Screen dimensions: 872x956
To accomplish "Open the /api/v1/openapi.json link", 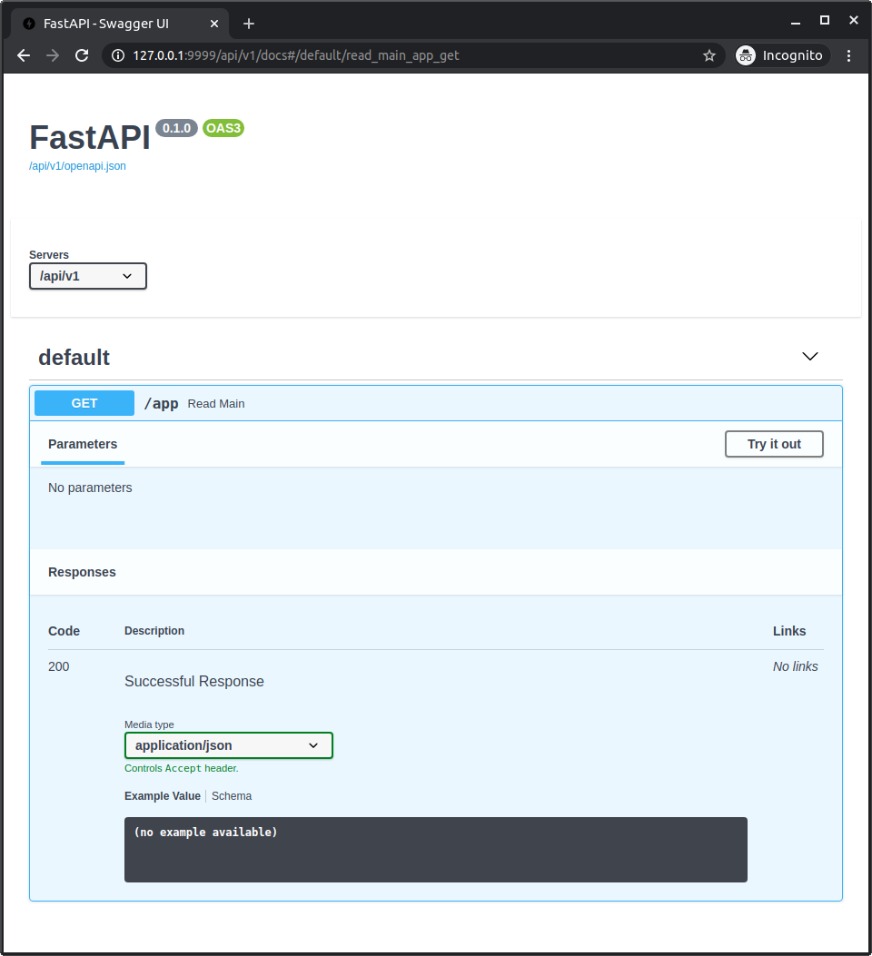I will coord(77,166).
